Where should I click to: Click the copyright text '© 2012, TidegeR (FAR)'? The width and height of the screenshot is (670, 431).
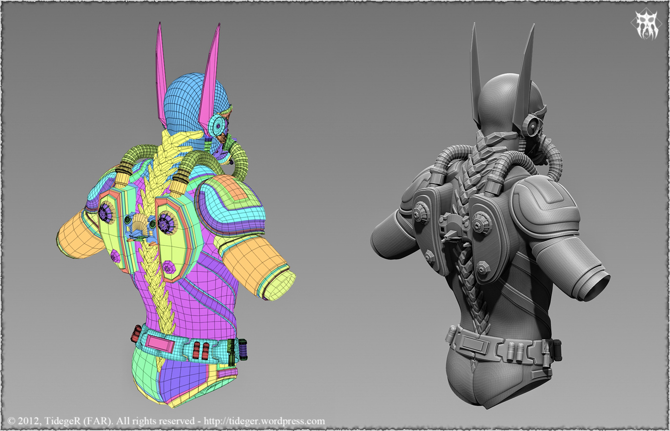(x=60, y=421)
